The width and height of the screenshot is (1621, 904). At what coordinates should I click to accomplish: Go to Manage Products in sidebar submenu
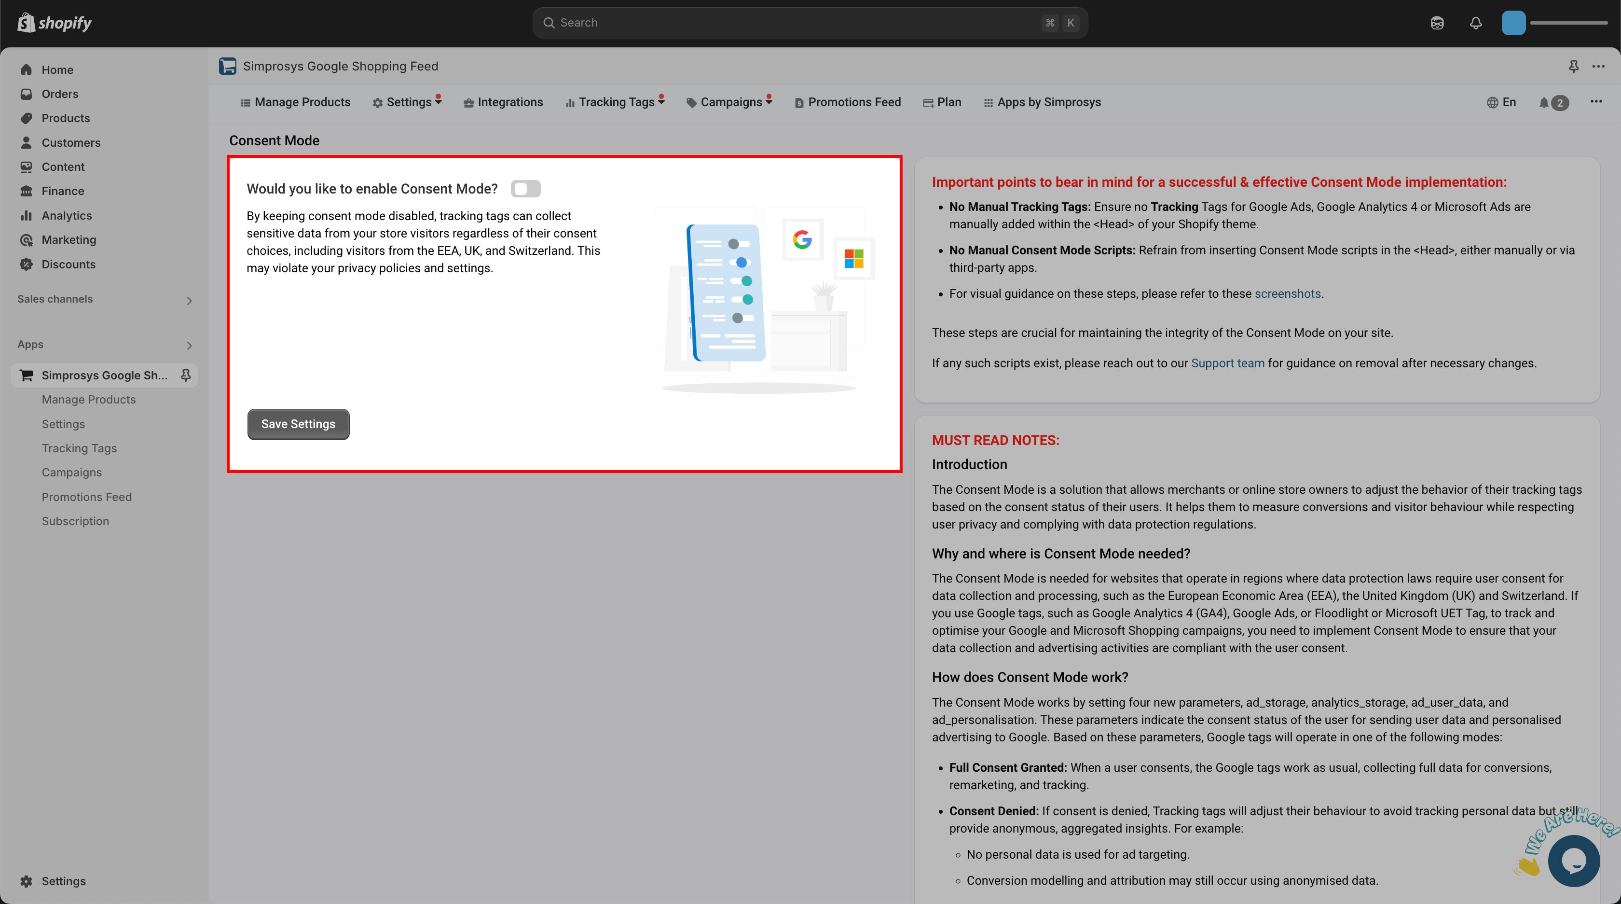click(89, 400)
